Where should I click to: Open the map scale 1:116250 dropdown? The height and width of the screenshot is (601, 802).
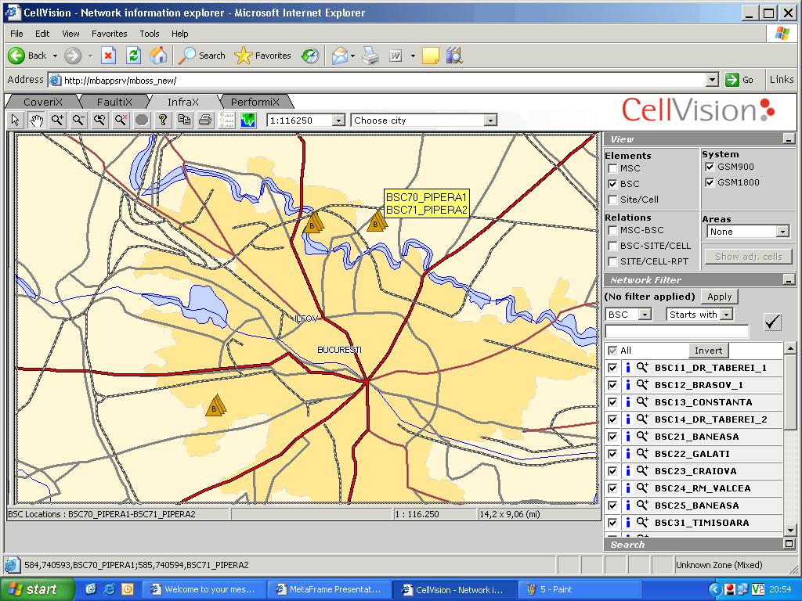click(338, 120)
